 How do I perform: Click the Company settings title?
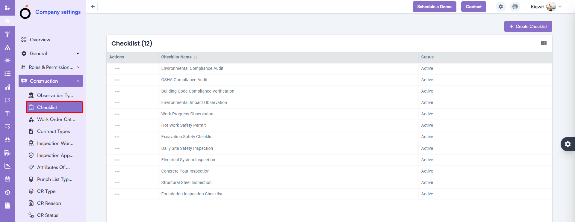[x=58, y=12]
